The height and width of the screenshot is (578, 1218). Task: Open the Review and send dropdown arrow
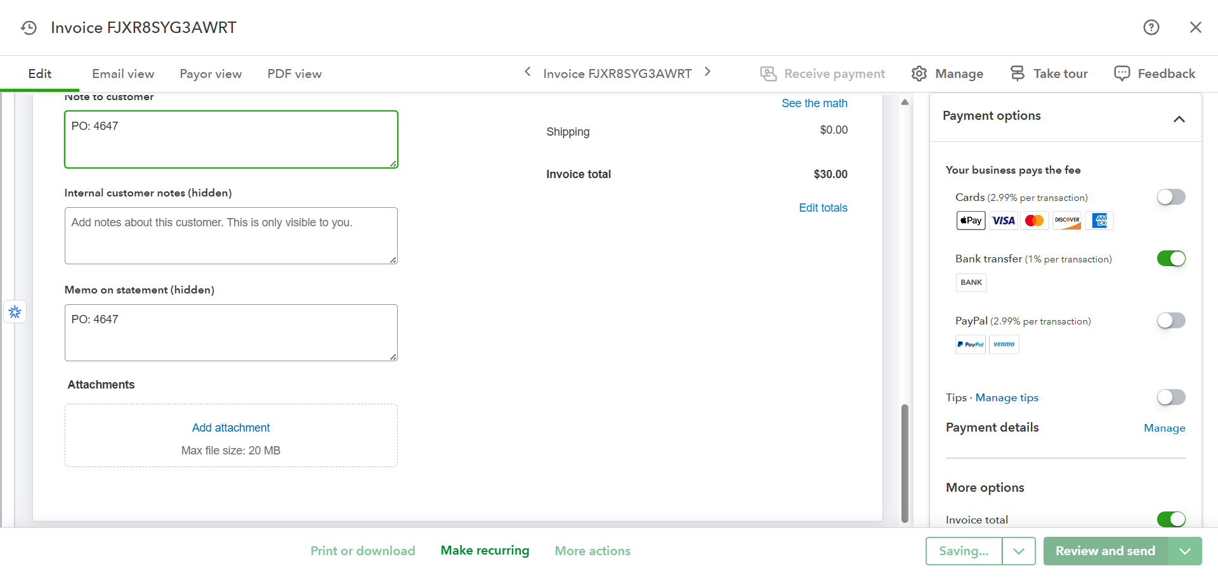pos(1185,551)
